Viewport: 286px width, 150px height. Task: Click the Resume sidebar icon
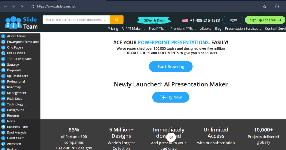pos(3,115)
